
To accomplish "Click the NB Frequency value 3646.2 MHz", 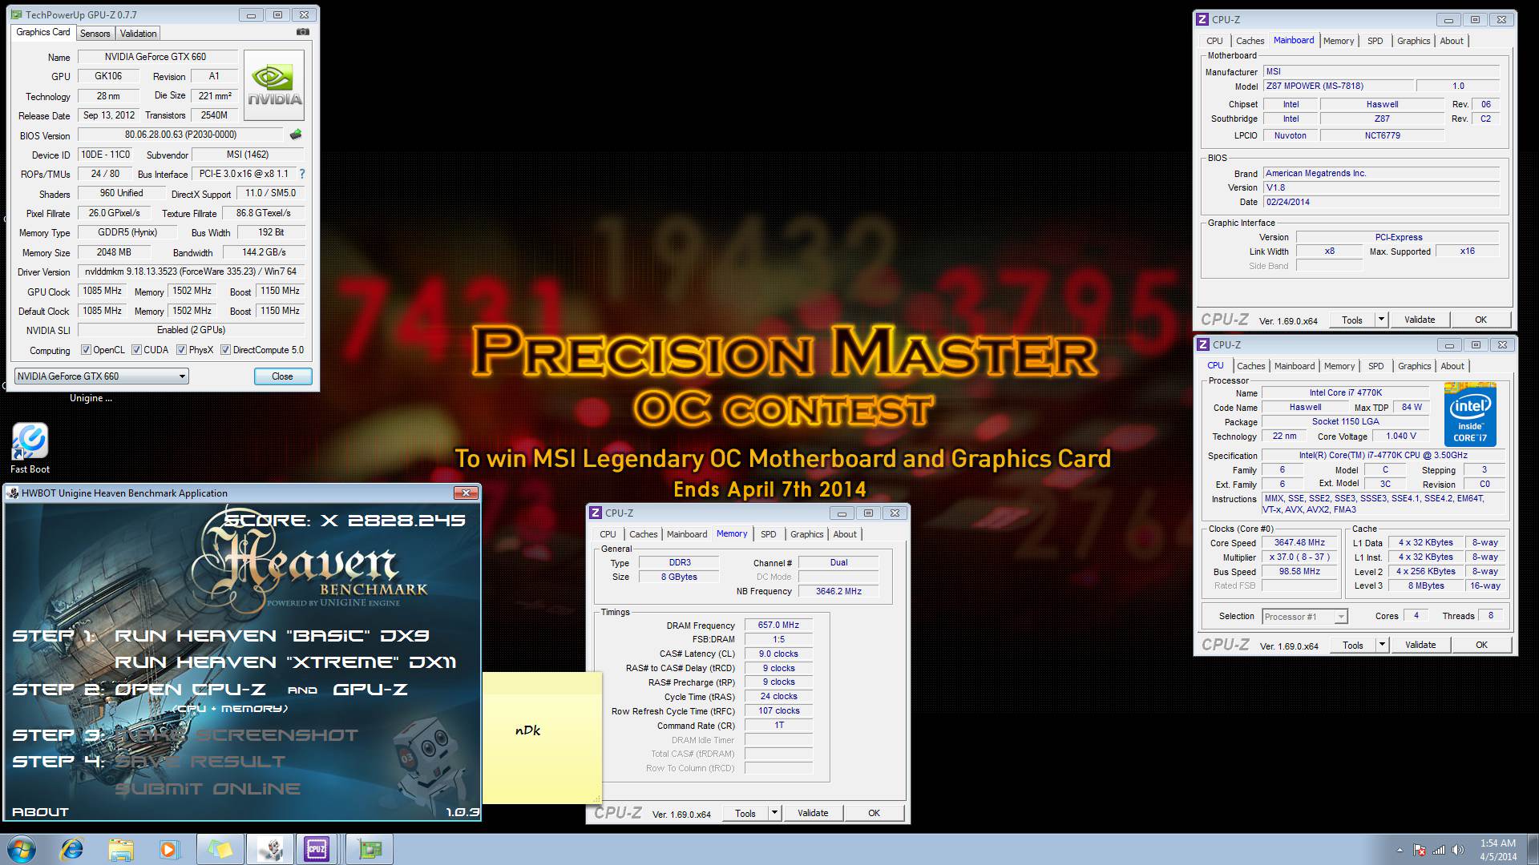I will (838, 591).
